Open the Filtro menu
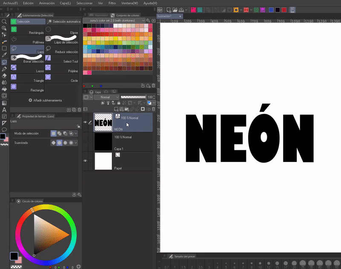Image resolution: width=341 pixels, height=269 pixels. (x=112, y=3)
